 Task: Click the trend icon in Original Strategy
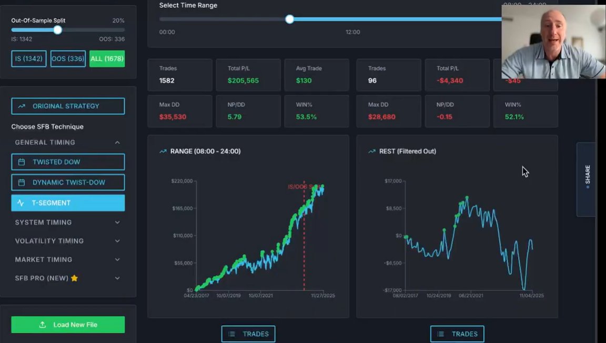click(22, 106)
